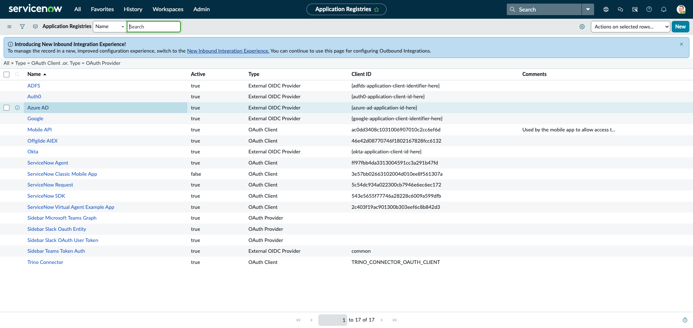Open the notifications bell icon
This screenshot has height=328, width=693.
pos(664,9)
